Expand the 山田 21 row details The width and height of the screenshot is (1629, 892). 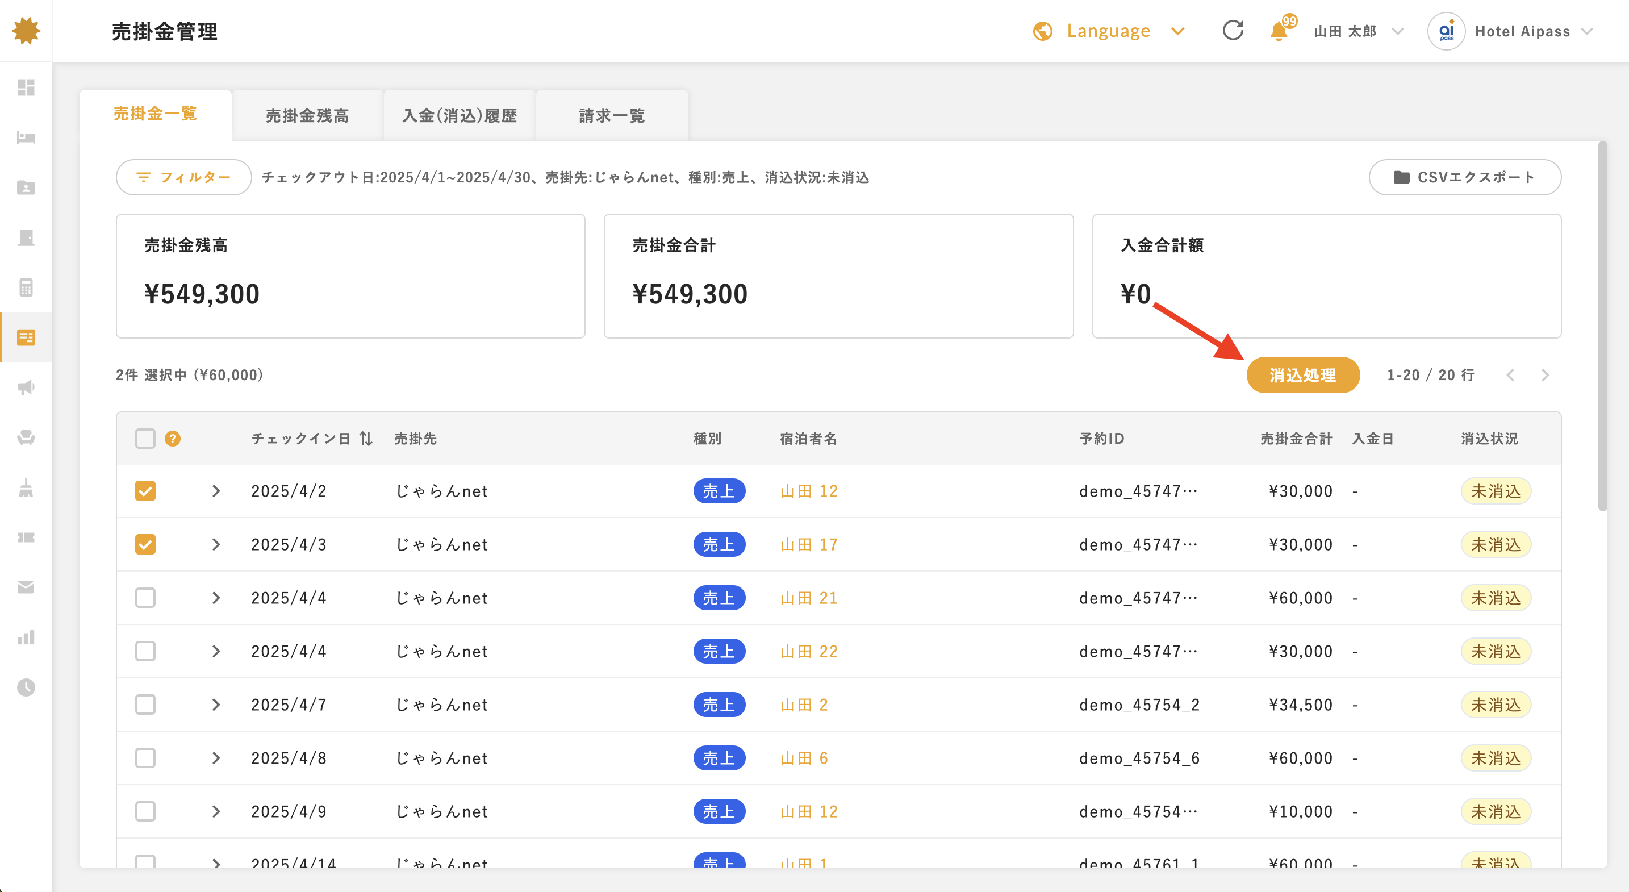click(x=216, y=598)
